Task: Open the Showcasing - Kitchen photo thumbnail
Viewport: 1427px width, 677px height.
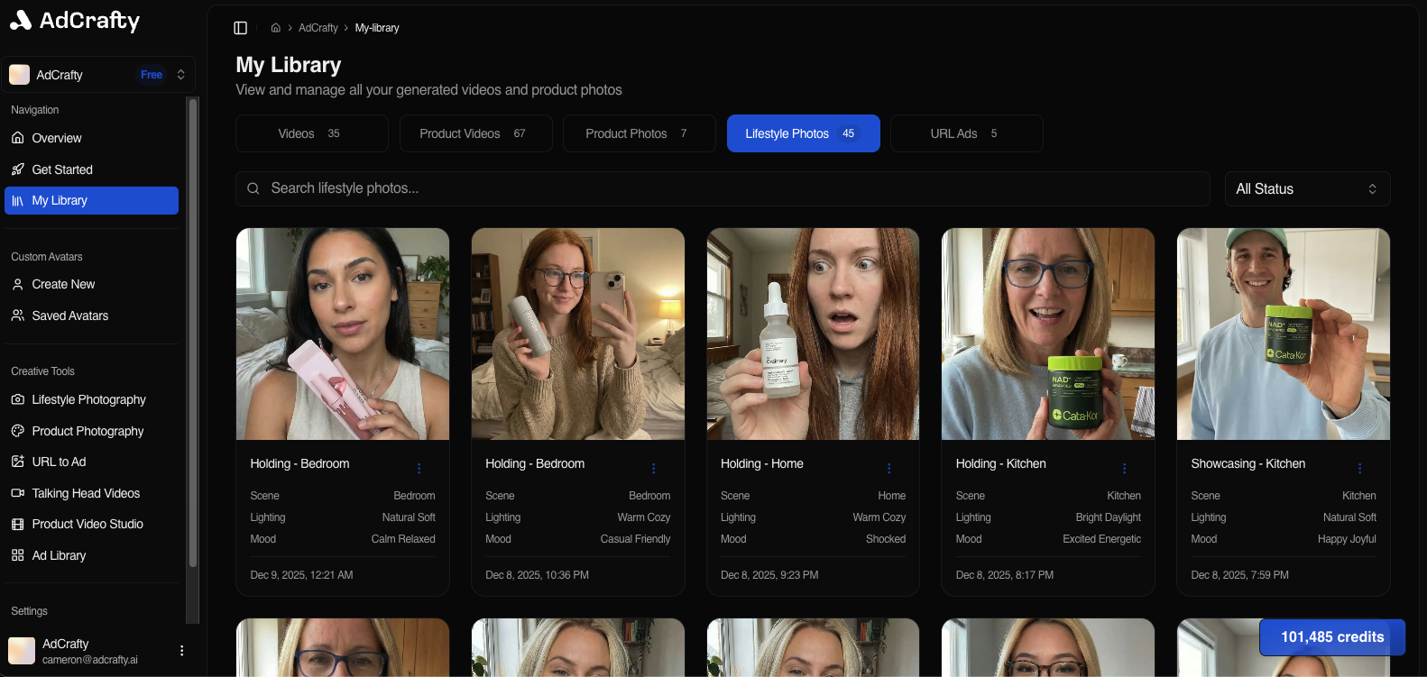Action: point(1284,334)
